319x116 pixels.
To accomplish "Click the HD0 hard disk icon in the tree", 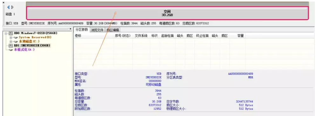I will coord(11,33).
